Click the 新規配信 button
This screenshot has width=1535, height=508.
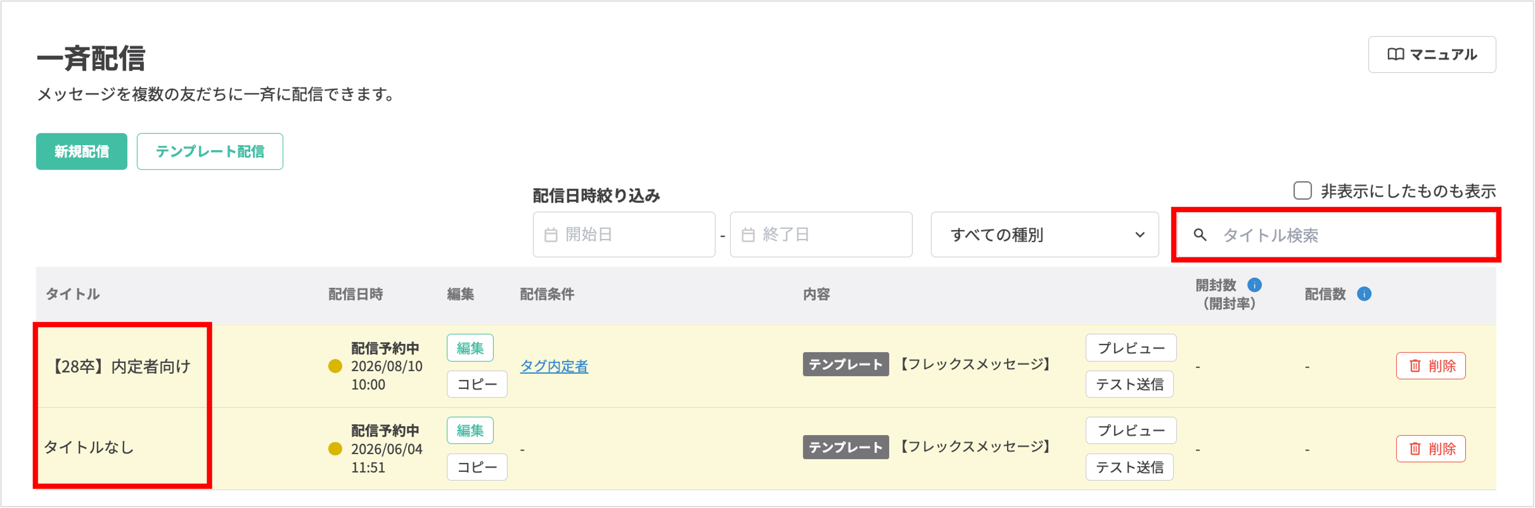[82, 151]
